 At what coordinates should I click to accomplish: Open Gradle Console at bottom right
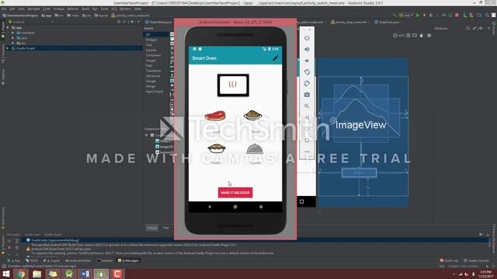click(476, 260)
